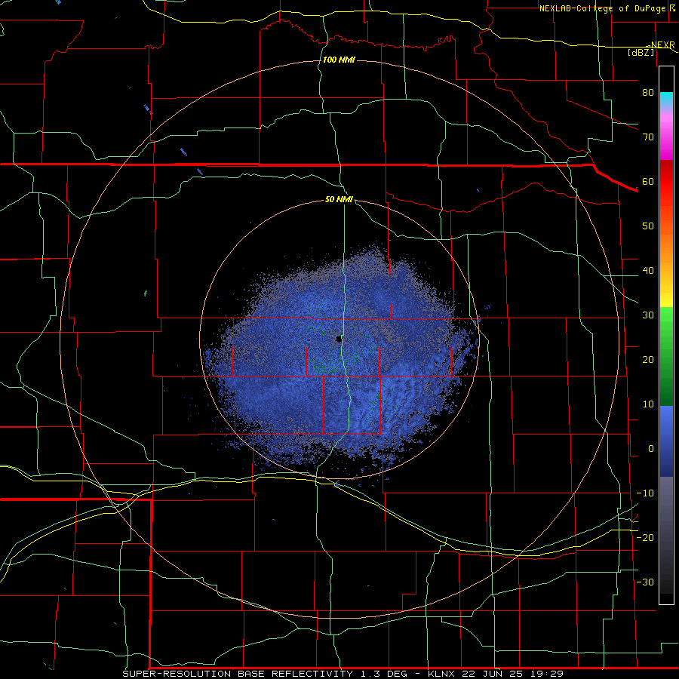Click the -10 value on dBZ scale
This screenshot has width=679, height=679.
tap(645, 493)
